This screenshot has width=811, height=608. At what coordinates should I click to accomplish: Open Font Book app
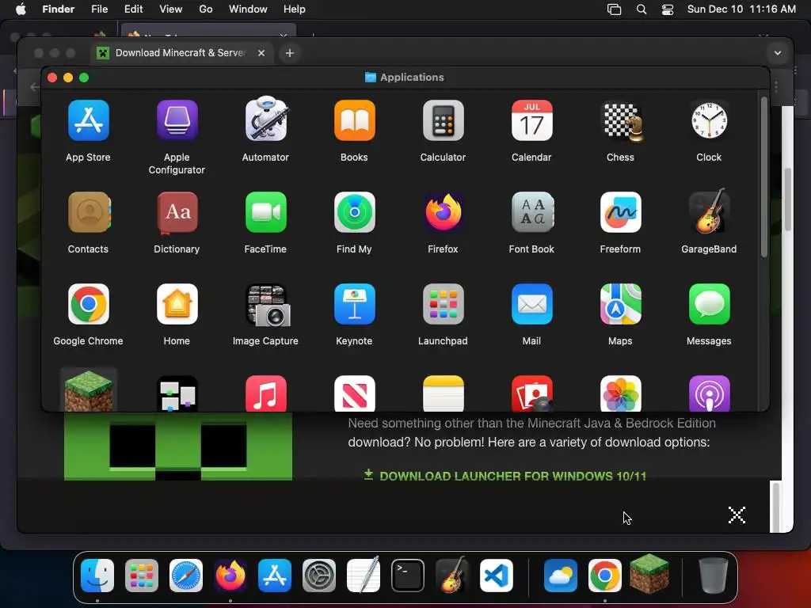(x=531, y=212)
